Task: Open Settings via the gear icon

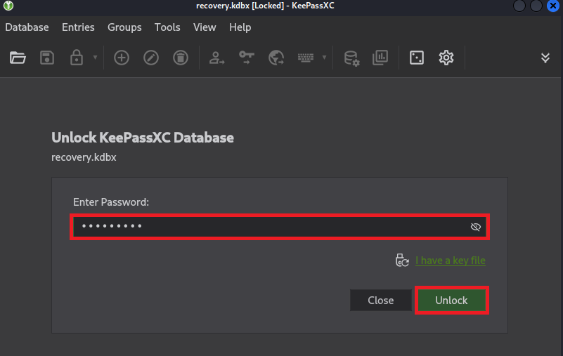Action: pyautogui.click(x=446, y=58)
